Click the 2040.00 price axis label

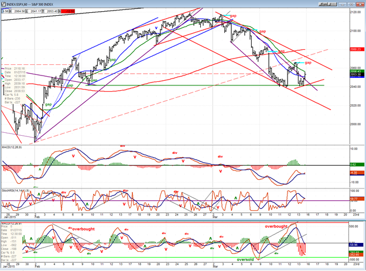point(355,87)
